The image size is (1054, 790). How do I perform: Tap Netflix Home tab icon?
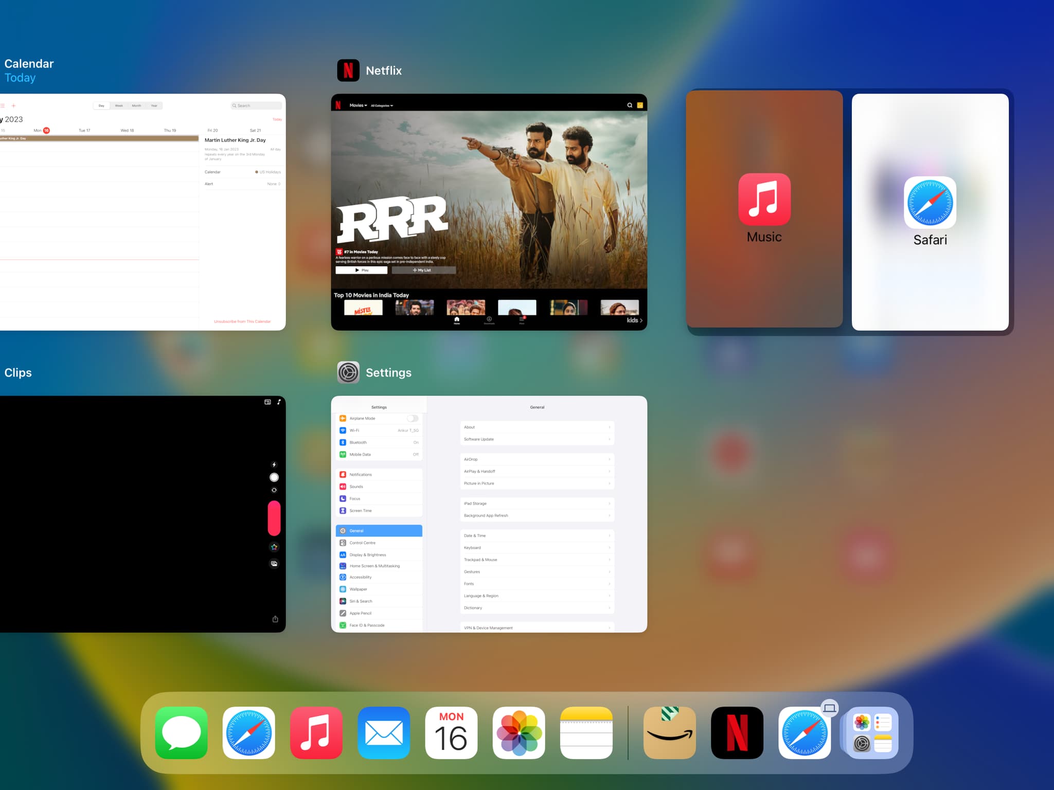456,320
